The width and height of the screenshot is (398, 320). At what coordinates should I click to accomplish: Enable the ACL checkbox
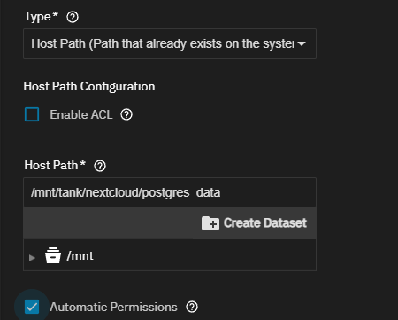point(32,114)
